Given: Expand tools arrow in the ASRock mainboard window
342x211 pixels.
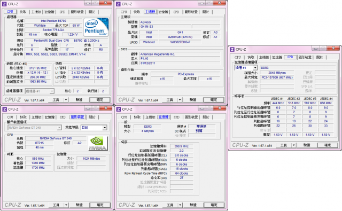Looking at the screenshot, I should click(180, 100).
